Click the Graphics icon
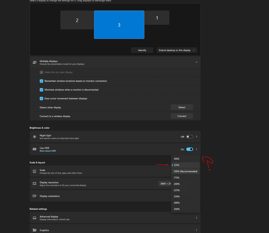Image resolution: width=269 pixels, height=233 pixels. coord(34,230)
